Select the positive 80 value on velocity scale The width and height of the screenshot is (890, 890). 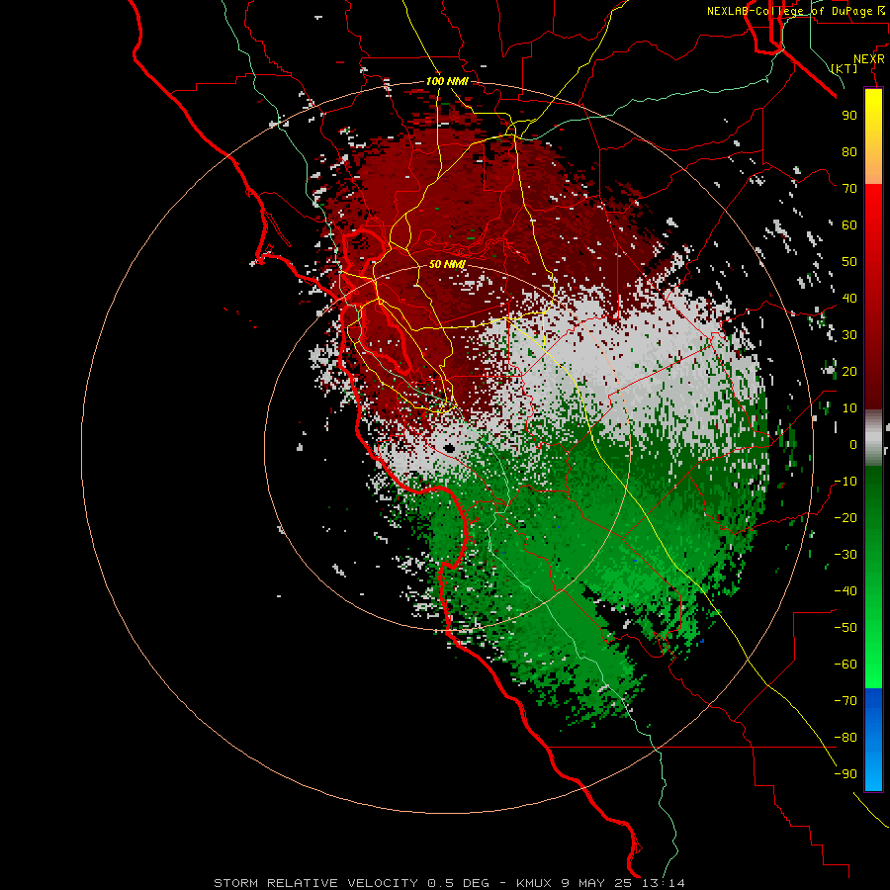tap(849, 151)
